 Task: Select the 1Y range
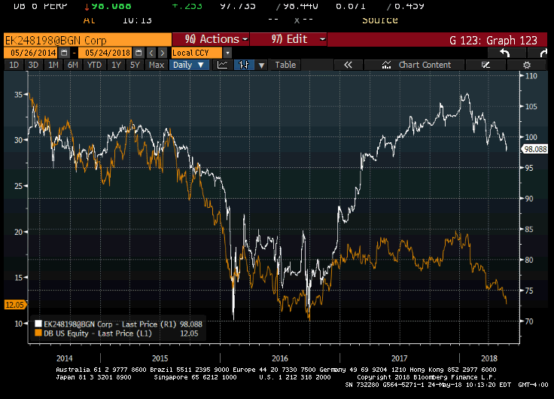point(116,65)
